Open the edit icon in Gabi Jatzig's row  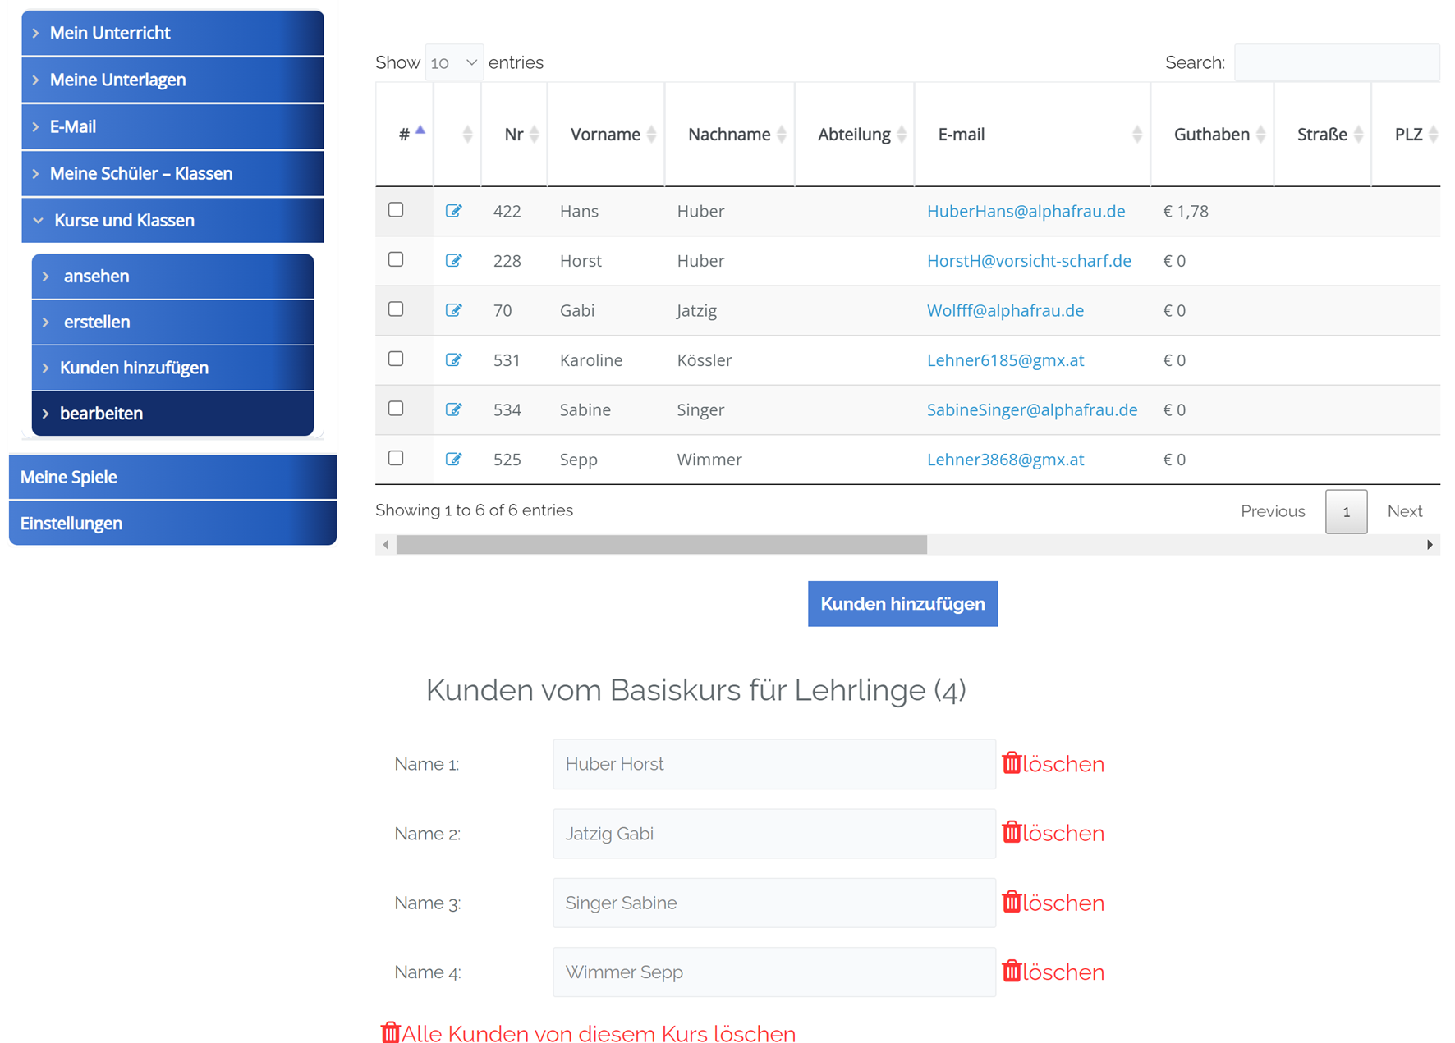pos(453,310)
